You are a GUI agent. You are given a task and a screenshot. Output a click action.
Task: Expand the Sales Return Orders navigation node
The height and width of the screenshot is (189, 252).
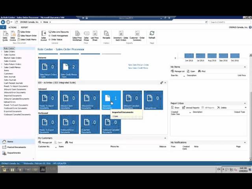click(2, 64)
